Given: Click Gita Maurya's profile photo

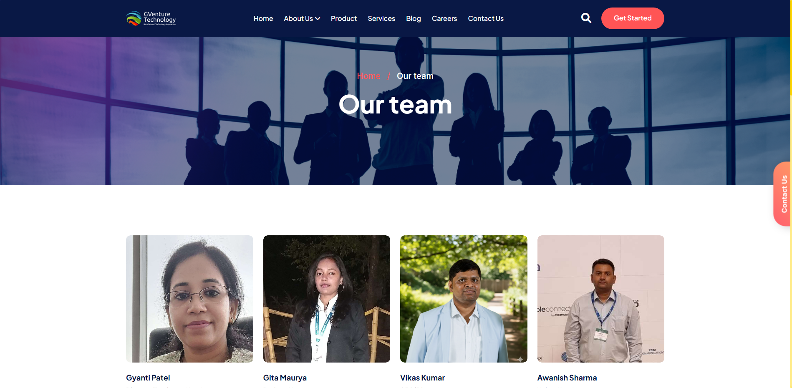Looking at the screenshot, I should pyautogui.click(x=327, y=299).
